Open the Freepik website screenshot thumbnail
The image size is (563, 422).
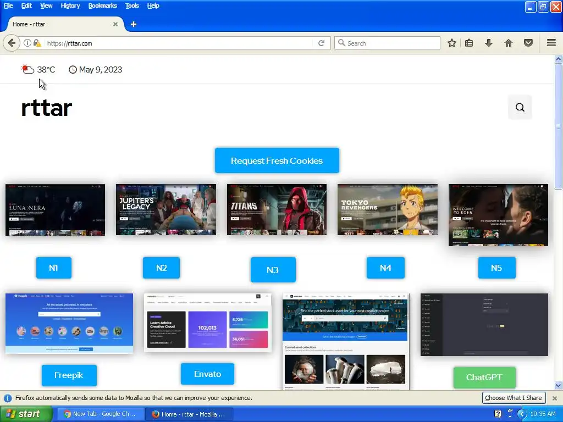[x=69, y=323]
